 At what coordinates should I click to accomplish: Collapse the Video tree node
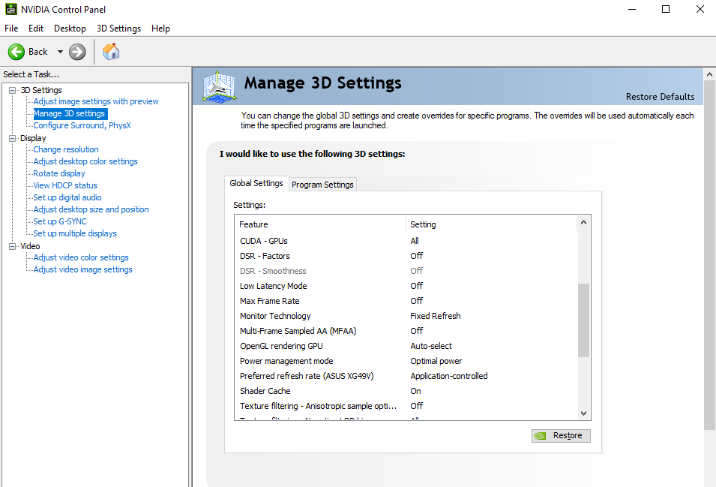click(x=13, y=246)
